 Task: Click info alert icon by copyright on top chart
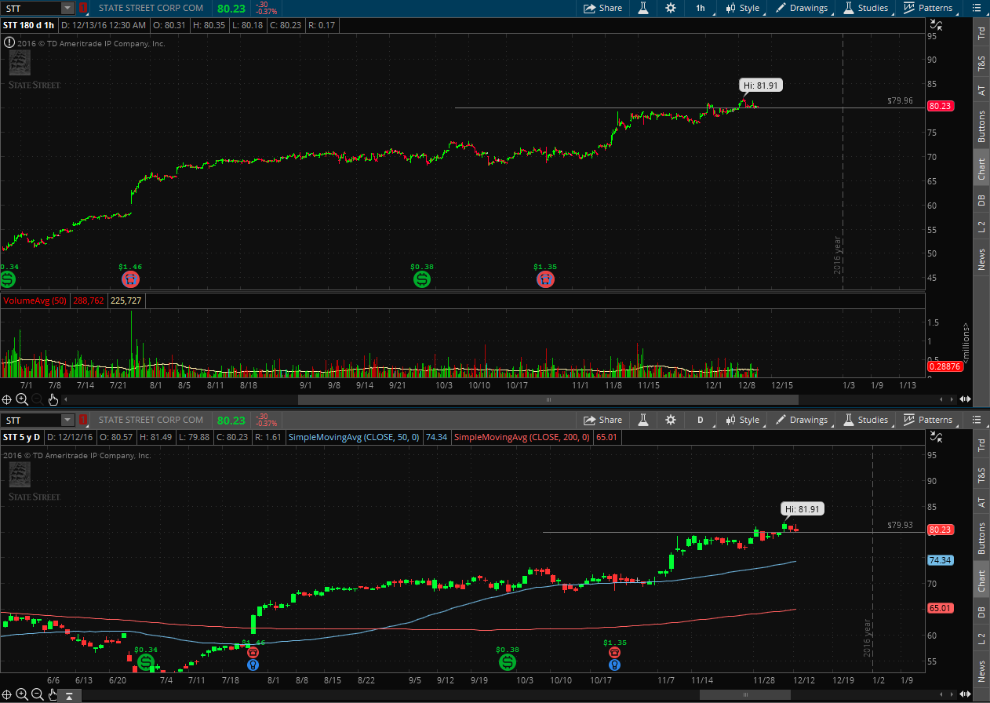pyautogui.click(x=8, y=43)
